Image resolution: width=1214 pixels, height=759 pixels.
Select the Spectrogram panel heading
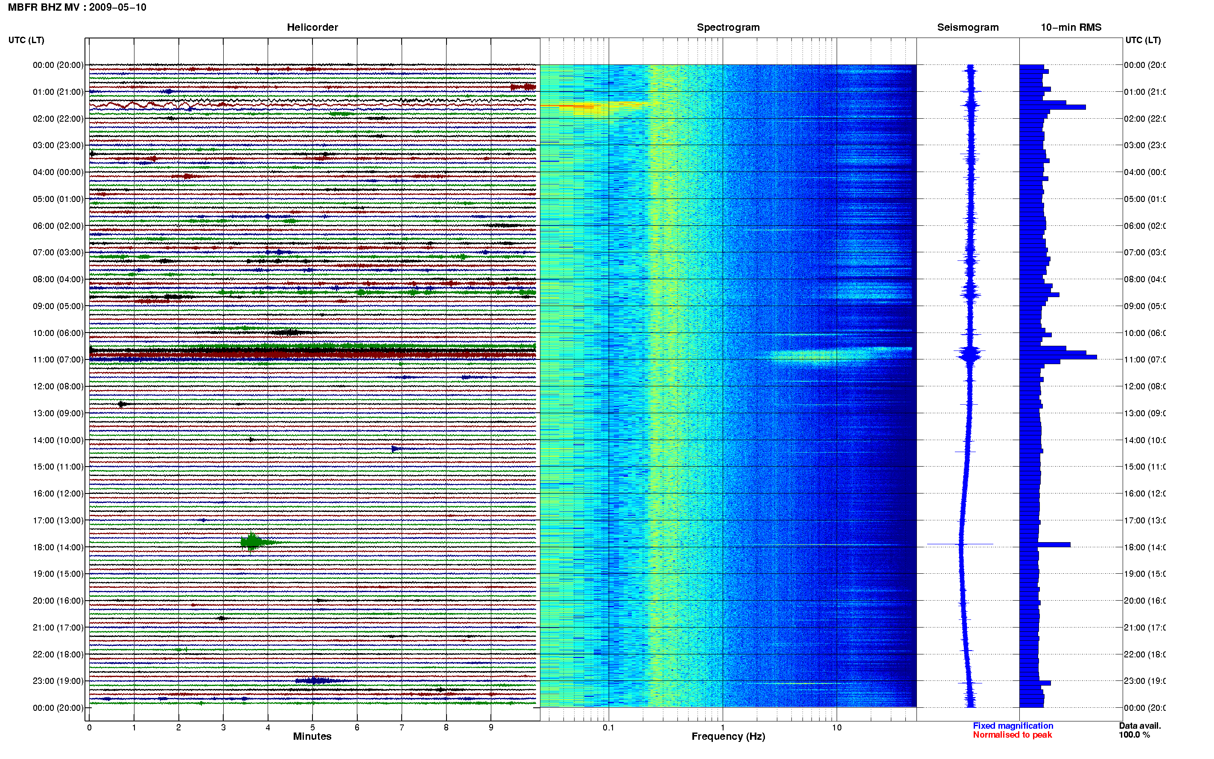(x=728, y=27)
